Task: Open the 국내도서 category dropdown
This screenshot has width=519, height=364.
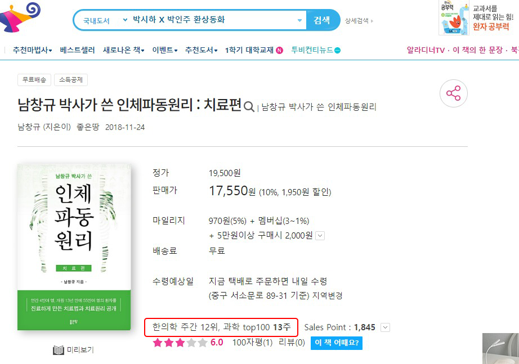Action: point(104,20)
